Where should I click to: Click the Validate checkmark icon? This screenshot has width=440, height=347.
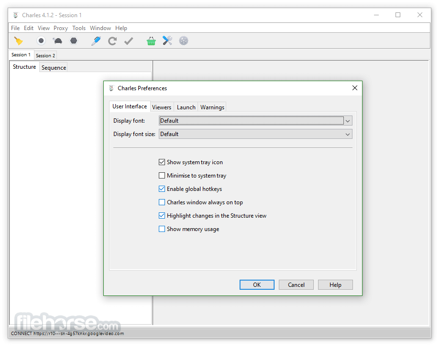(129, 41)
